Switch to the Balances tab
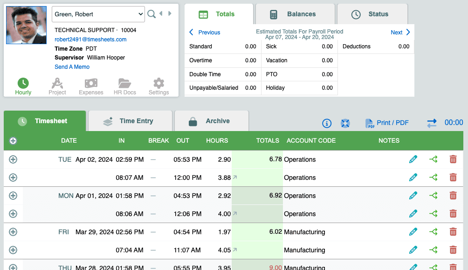The width and height of the screenshot is (468, 270). point(295,13)
